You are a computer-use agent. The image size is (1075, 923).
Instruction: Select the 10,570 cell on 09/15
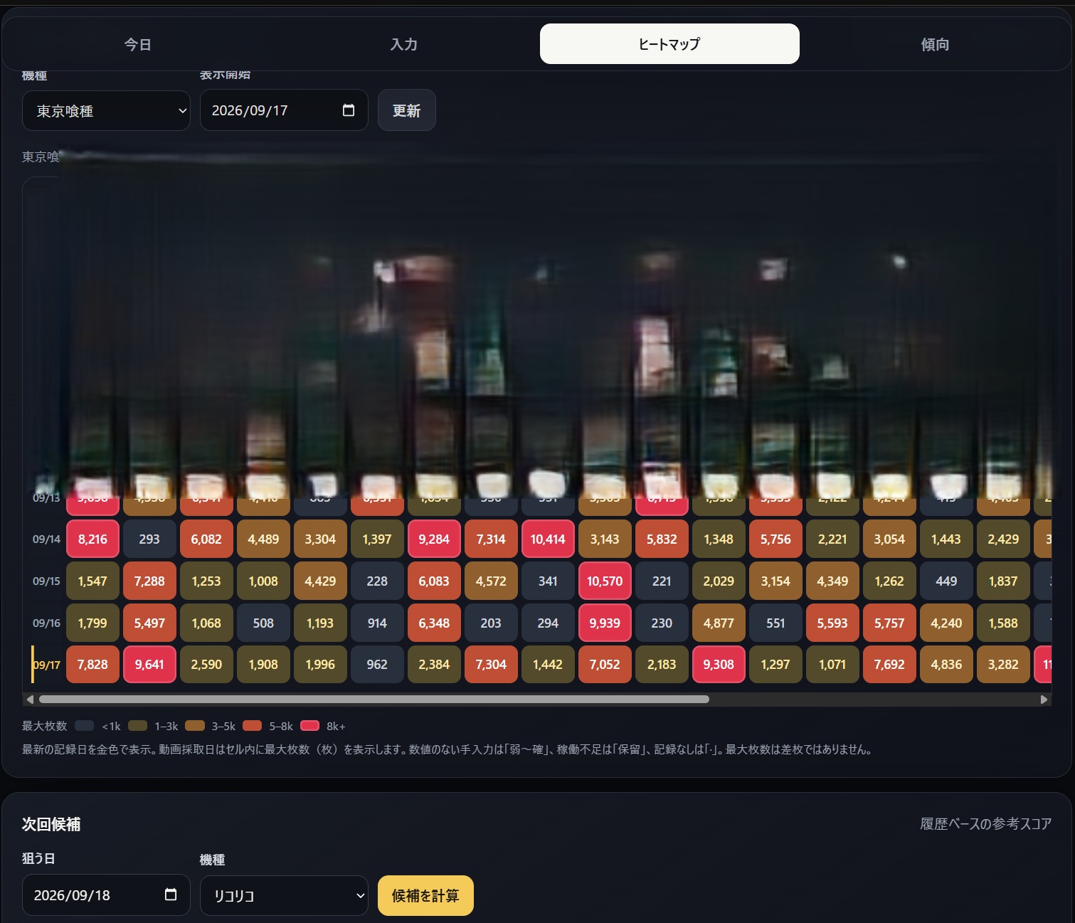tap(605, 581)
